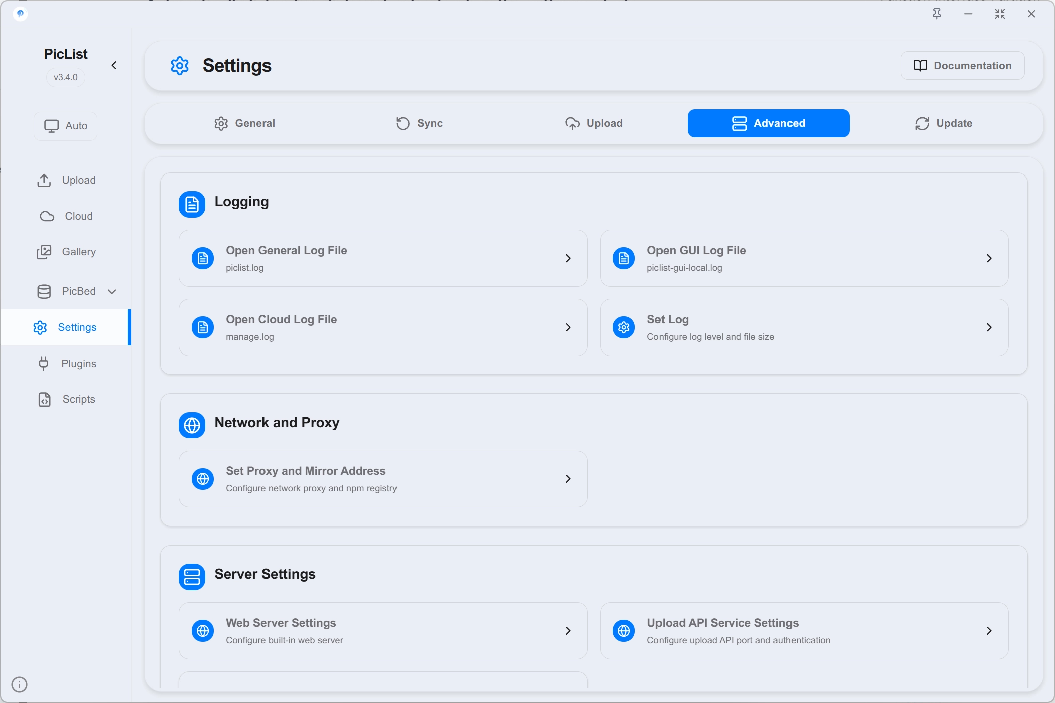Open Set Proxy and Mirror Address
The width and height of the screenshot is (1055, 703).
pos(383,479)
